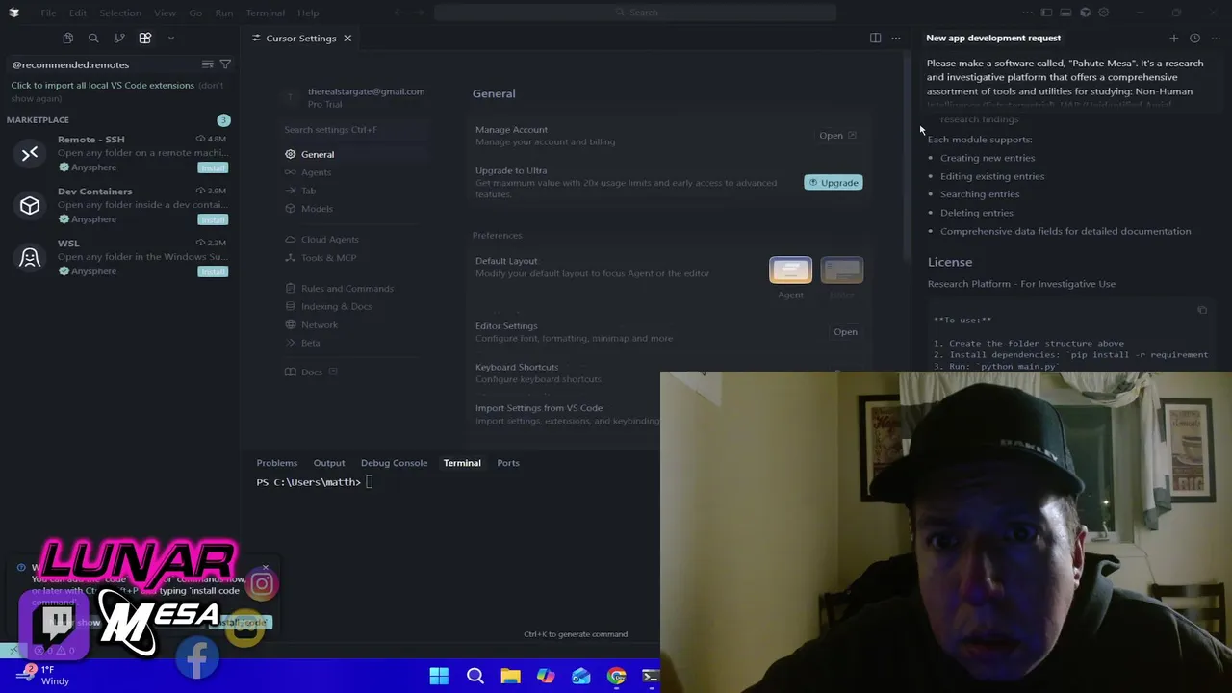Screen dimensions: 1232x693
Task: Select Tools & MCP settings category
Action: click(354, 258)
